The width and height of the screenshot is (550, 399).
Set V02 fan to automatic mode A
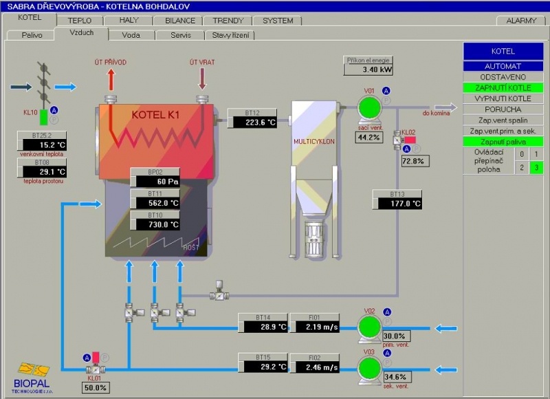387,312
